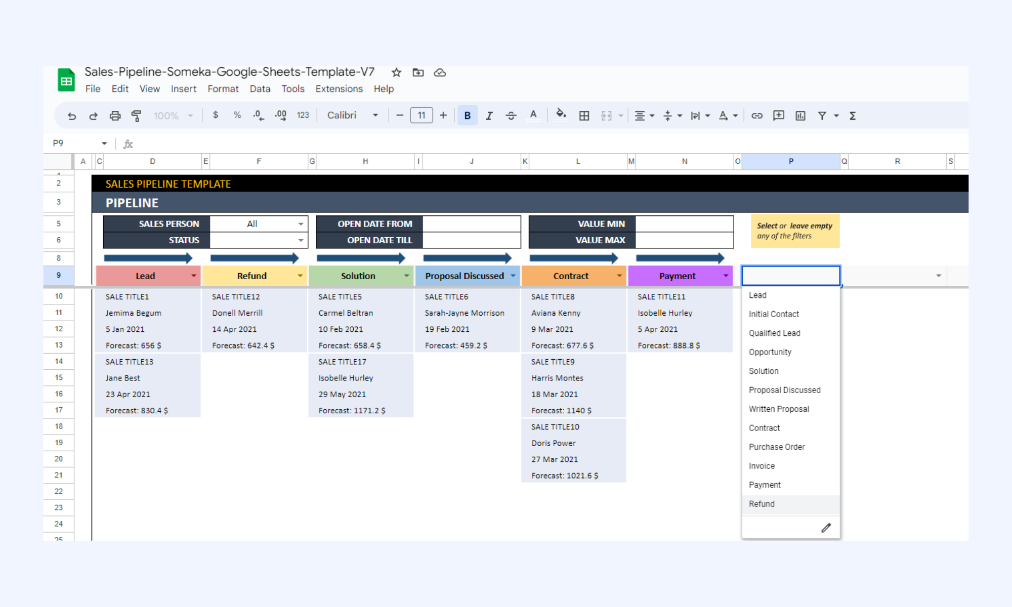Screen dimensions: 1012x607
Task: Open the Data menu
Action: pyautogui.click(x=260, y=89)
